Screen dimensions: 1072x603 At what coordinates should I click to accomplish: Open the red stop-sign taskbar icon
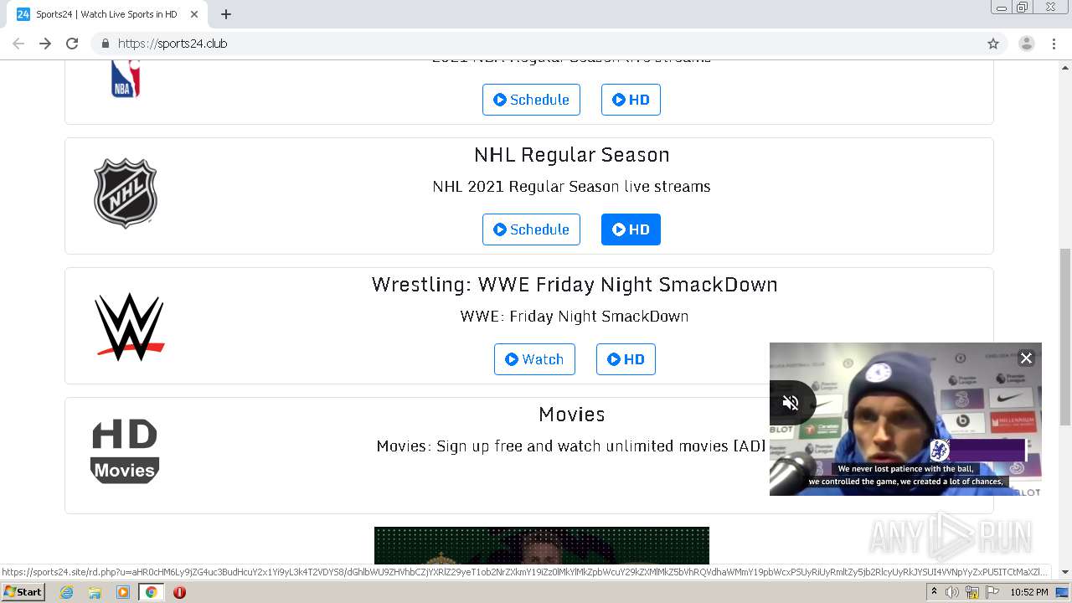tap(179, 592)
